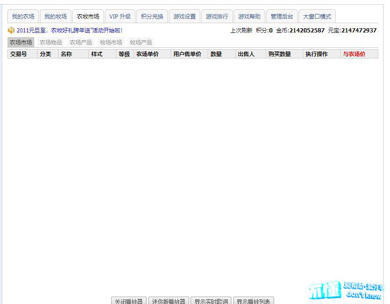This screenshot has width=390, height=304.
Task: Open the 我的农场 tab
Action: pyautogui.click(x=23, y=17)
